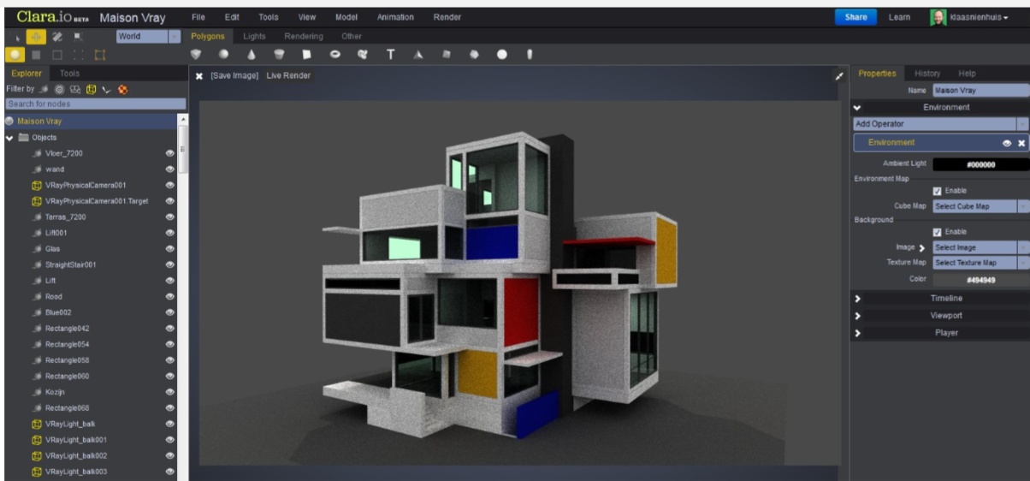Hide the Vloer_7200 object
The width and height of the screenshot is (1030, 481).
[169, 153]
